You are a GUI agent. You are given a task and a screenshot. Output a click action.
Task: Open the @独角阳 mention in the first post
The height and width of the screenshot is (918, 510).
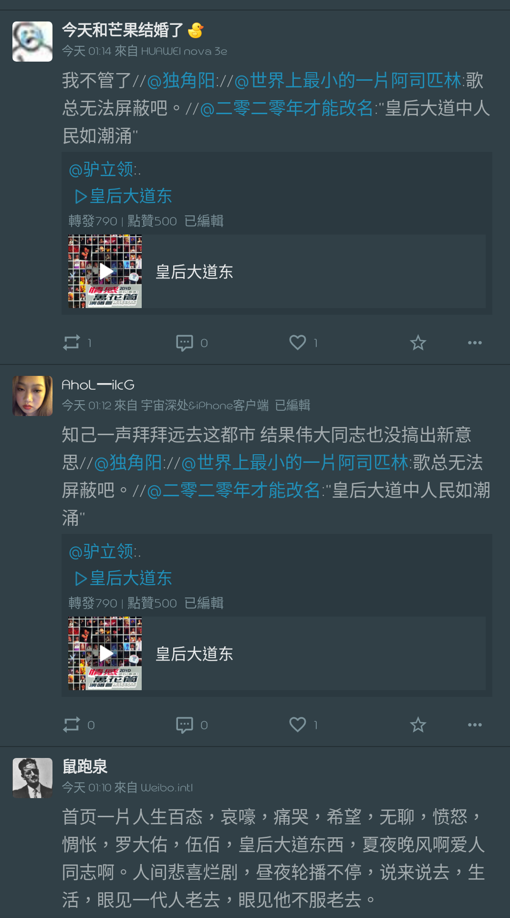coord(181,80)
